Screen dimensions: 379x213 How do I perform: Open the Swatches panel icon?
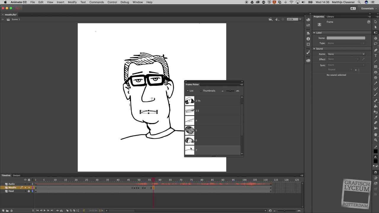click(308, 25)
